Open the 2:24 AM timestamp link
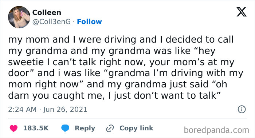Image resolution: width=255 pixels, height=138 pixels. 22,109
